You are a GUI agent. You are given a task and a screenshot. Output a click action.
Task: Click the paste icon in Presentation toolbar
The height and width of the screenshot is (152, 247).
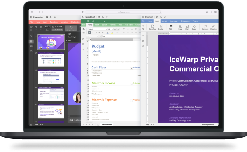(x=40, y=26)
